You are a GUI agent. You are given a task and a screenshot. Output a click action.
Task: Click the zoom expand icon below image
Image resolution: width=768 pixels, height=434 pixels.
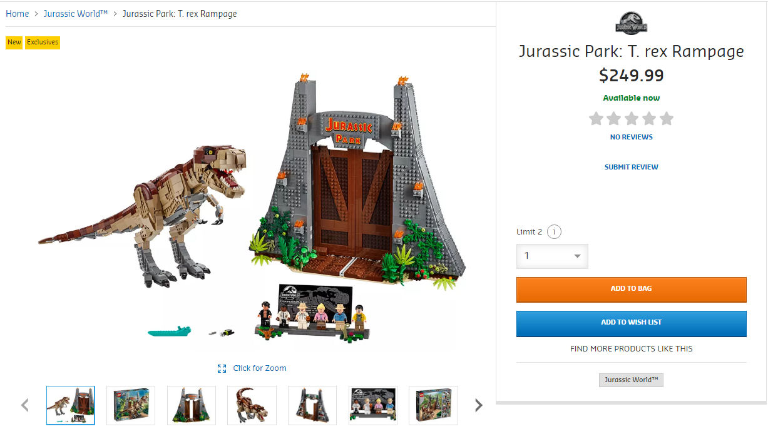coord(222,368)
